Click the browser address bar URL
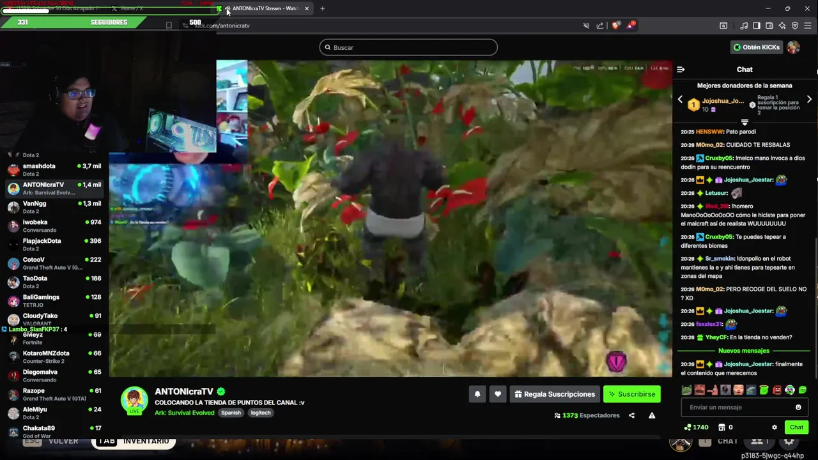 coord(222,26)
